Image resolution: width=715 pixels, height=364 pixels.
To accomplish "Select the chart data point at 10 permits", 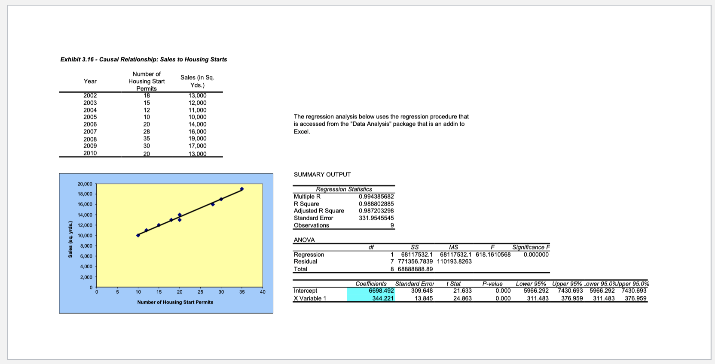I will [x=138, y=235].
